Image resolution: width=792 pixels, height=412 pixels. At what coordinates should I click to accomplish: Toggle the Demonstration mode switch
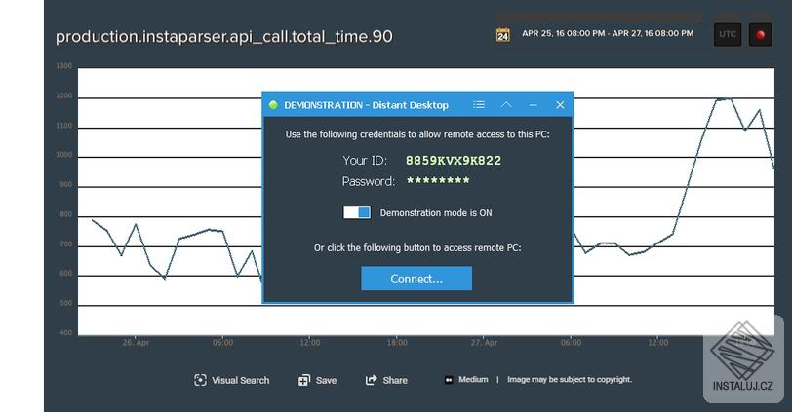[357, 212]
